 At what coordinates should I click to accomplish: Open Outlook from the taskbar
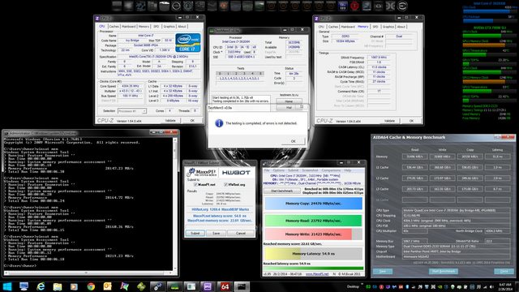click(x=108, y=286)
